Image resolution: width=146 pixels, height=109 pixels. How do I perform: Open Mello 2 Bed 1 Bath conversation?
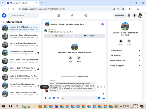(x=20, y=77)
